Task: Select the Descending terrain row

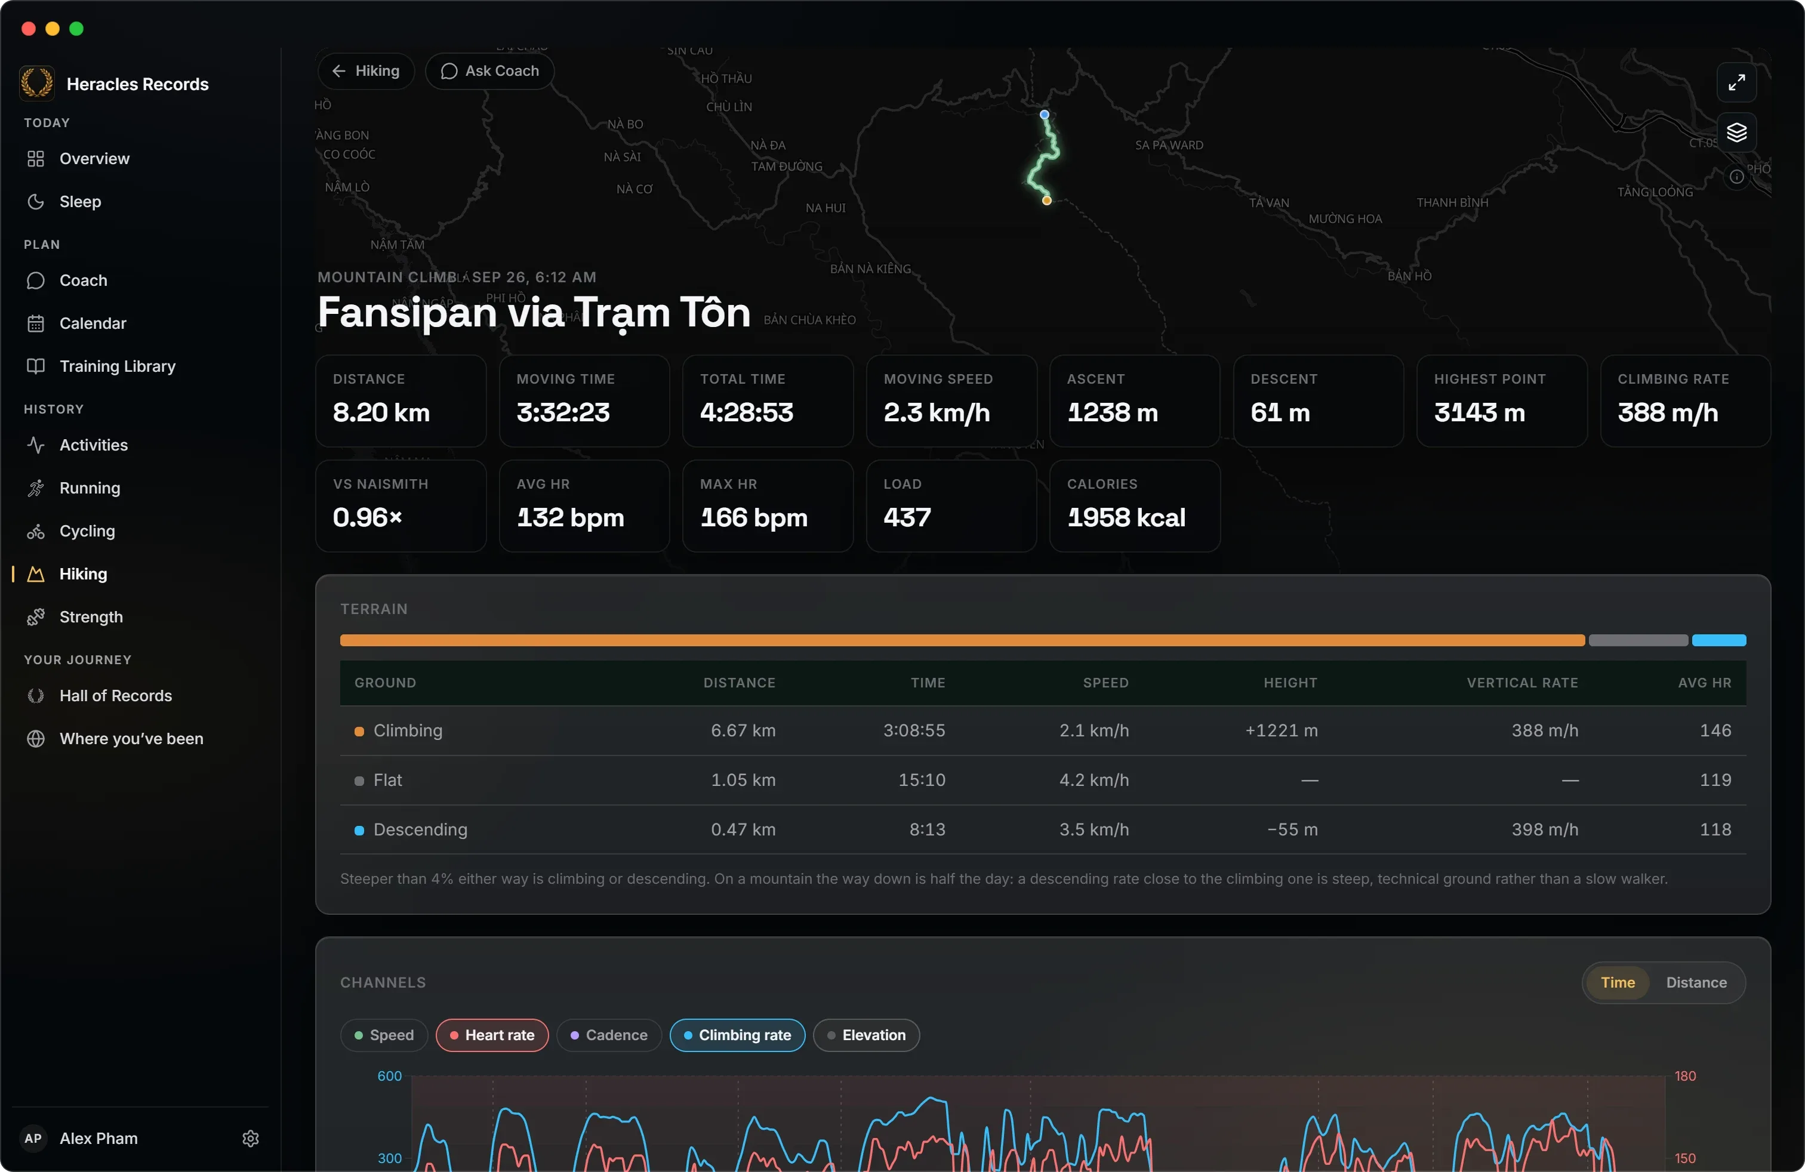Action: (1043, 829)
